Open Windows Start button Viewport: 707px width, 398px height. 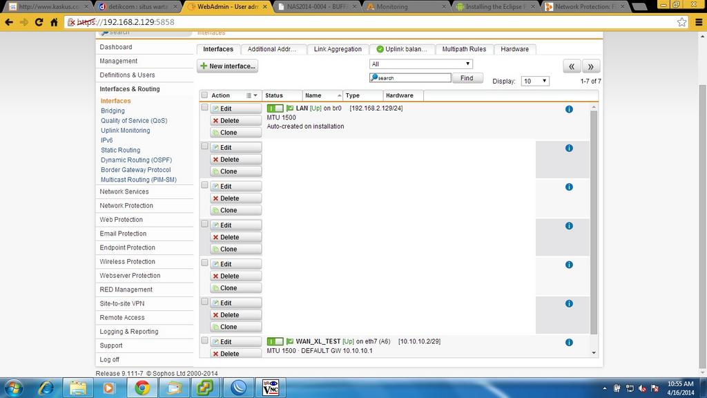click(13, 388)
